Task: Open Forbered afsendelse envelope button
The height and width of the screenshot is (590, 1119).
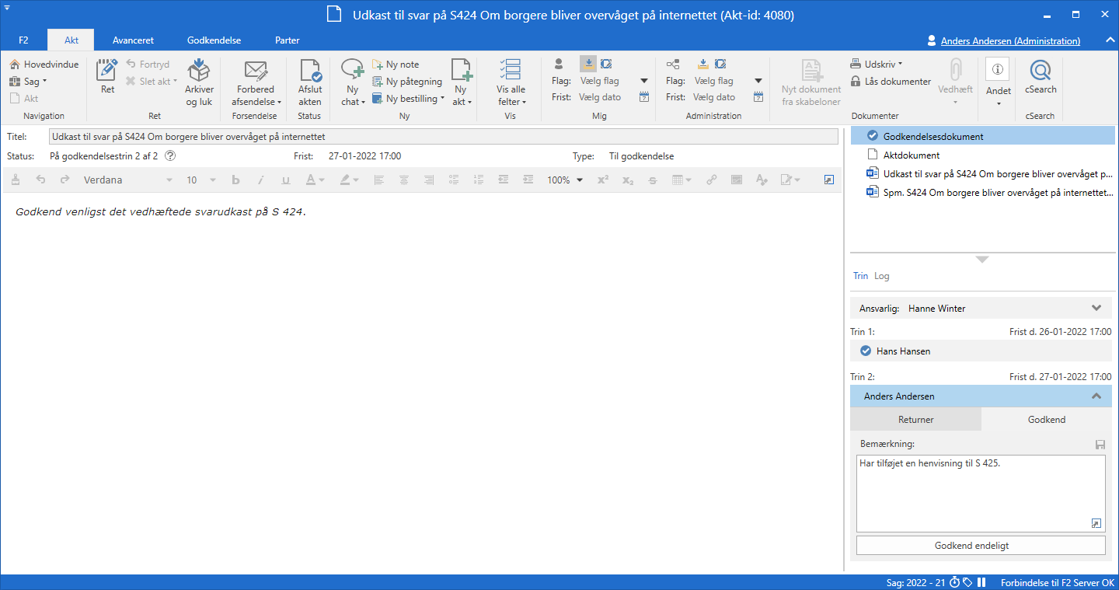Action: pyautogui.click(x=256, y=82)
